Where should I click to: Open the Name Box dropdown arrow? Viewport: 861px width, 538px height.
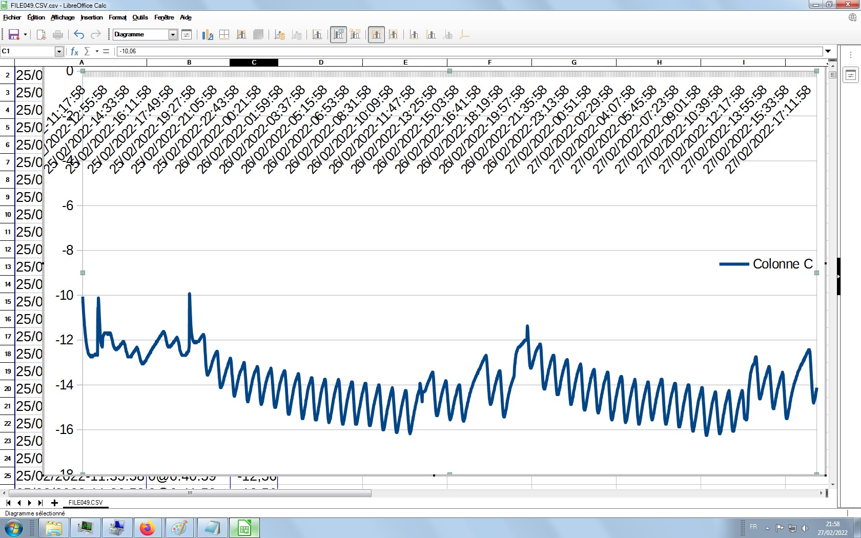pyautogui.click(x=59, y=51)
